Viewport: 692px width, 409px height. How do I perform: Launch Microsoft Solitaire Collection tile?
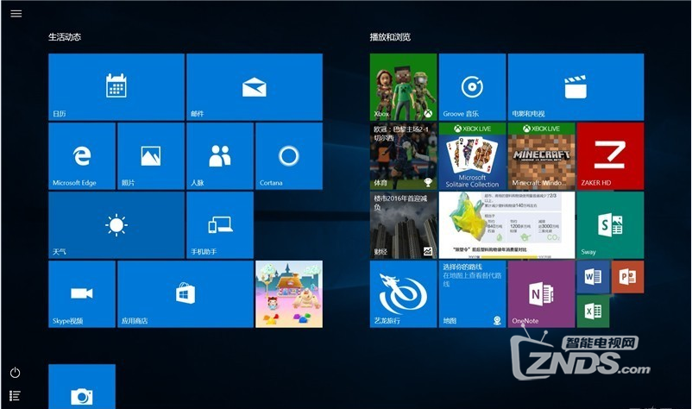coord(471,155)
